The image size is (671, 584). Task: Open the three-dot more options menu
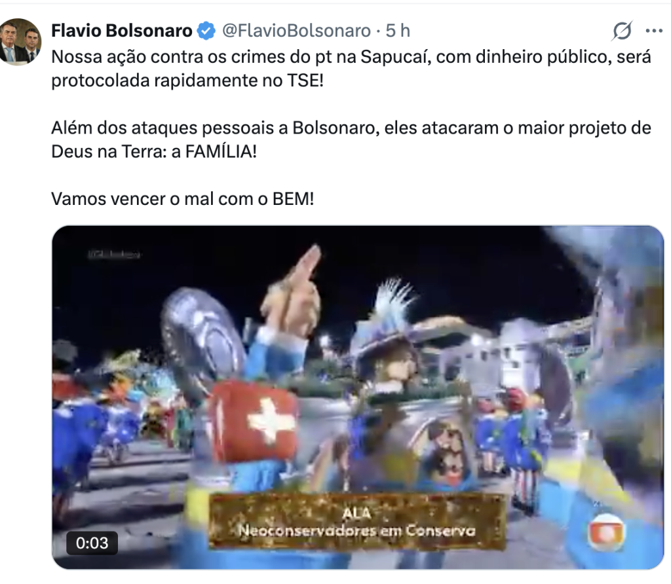point(654,31)
